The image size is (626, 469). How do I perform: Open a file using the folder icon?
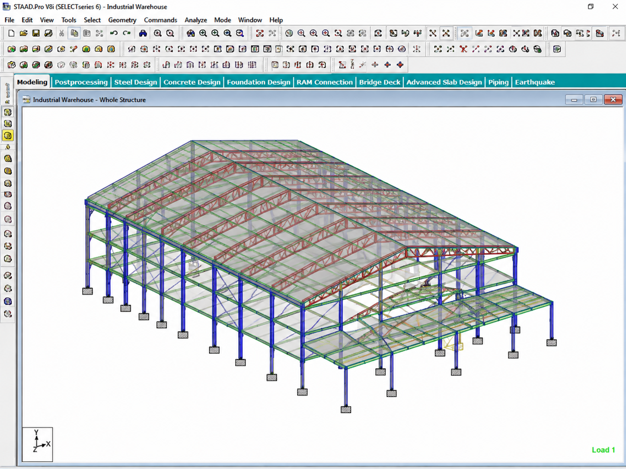click(23, 33)
